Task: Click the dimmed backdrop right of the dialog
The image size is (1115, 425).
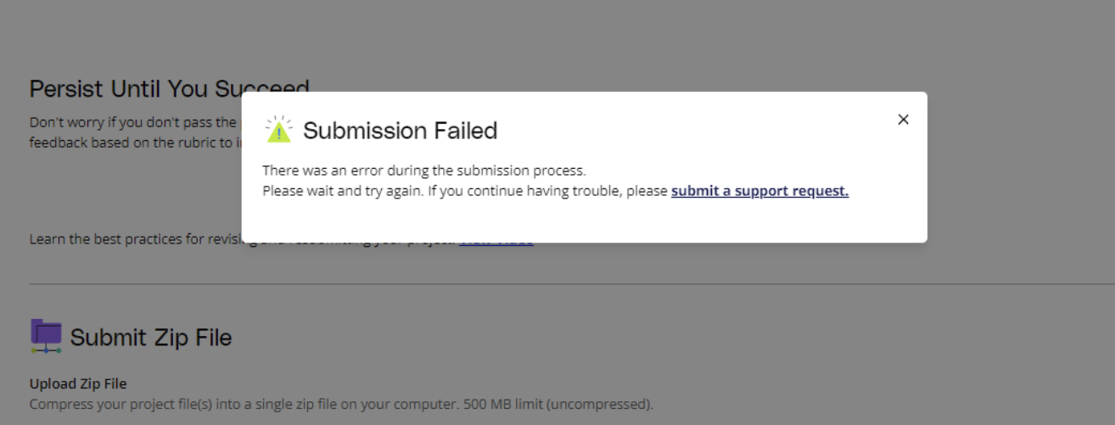Action: (1018, 170)
